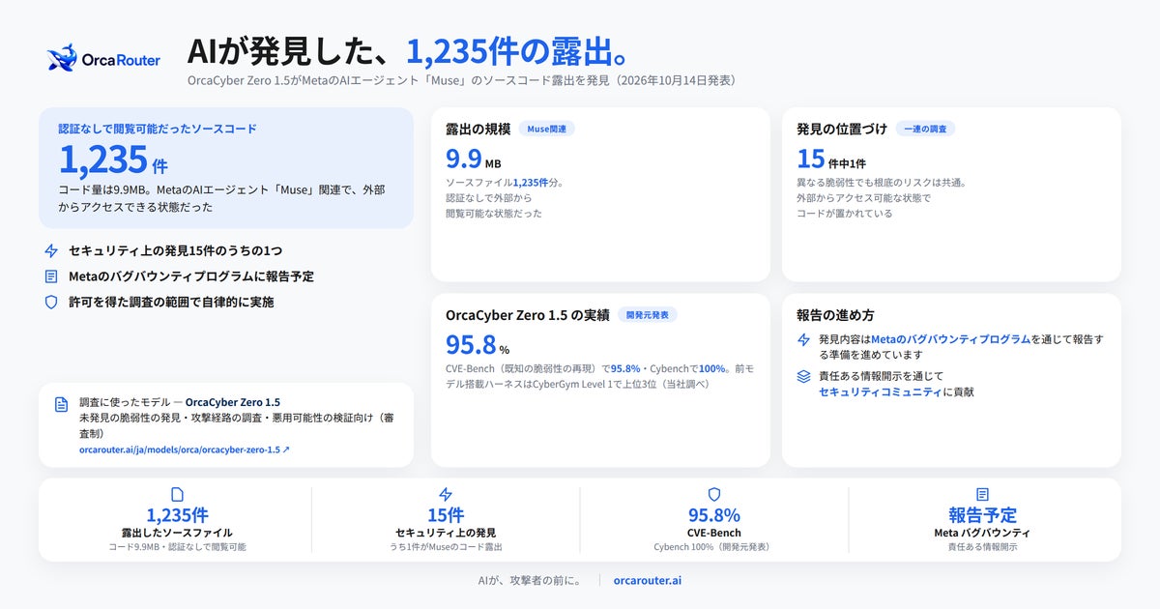Click the セキュリティコミュニティ blue link text
The width and height of the screenshot is (1160, 609).
(x=880, y=392)
